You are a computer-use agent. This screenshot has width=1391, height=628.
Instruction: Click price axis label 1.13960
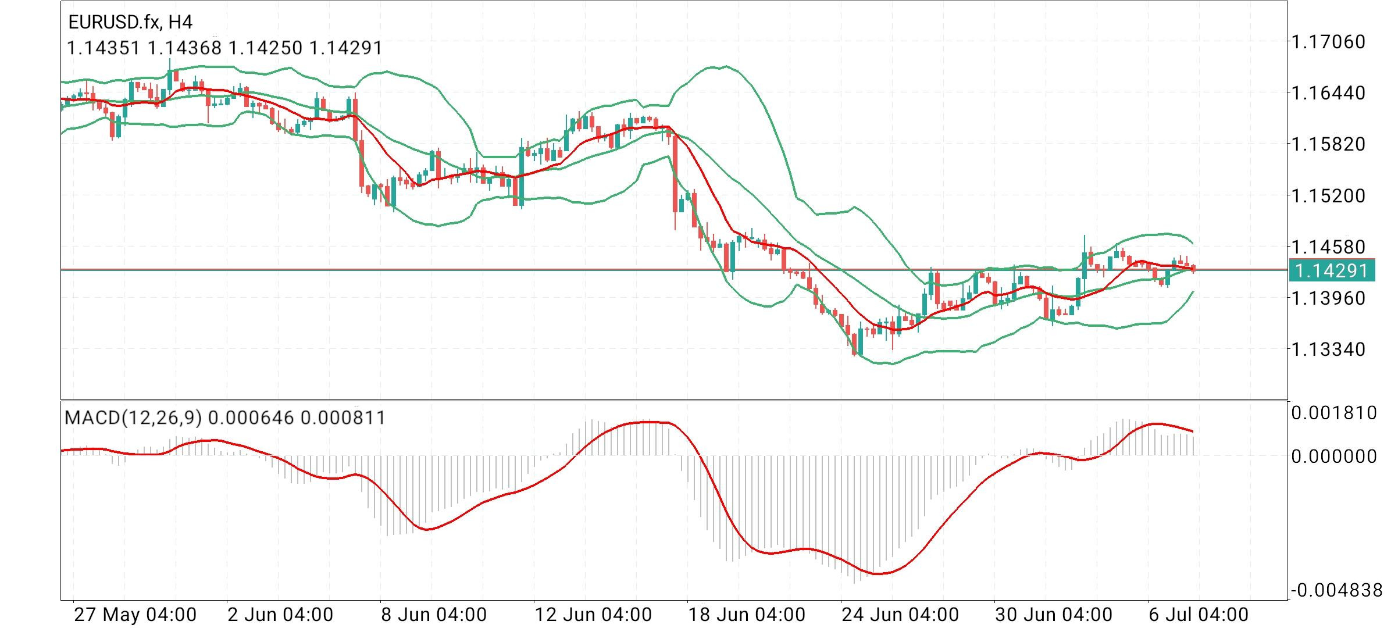(1328, 298)
